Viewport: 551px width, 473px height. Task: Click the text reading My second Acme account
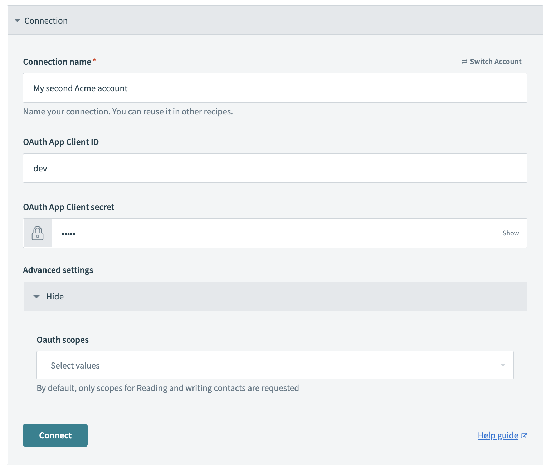(80, 88)
